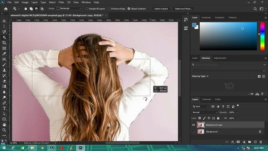
Task: Create a new layer icon
Action: point(255,142)
